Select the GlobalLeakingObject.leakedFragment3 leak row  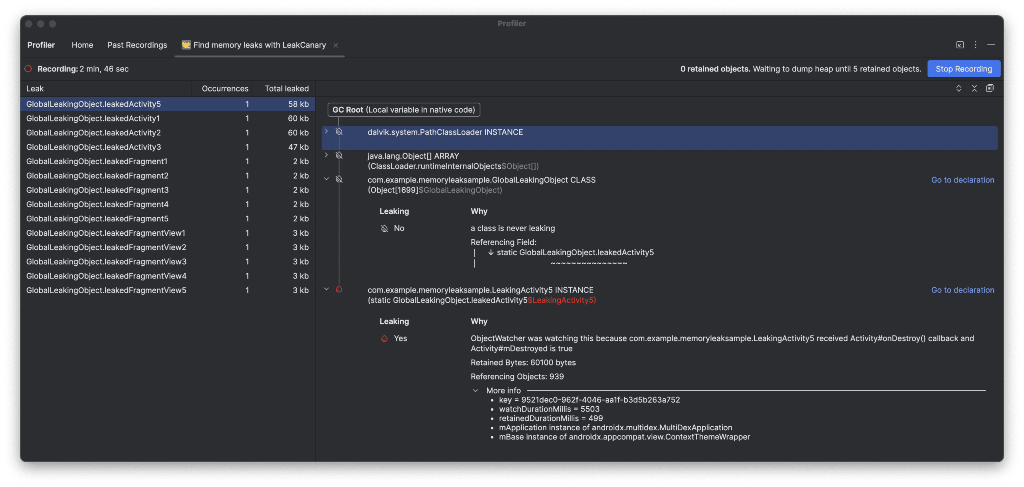[x=97, y=190]
